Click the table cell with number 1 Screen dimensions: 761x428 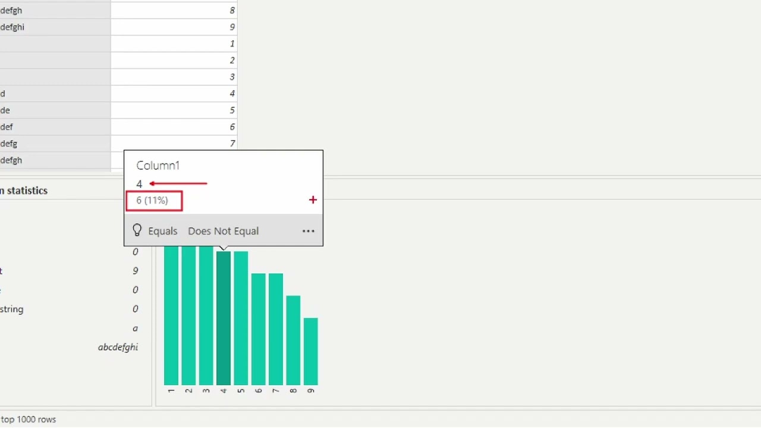(174, 43)
